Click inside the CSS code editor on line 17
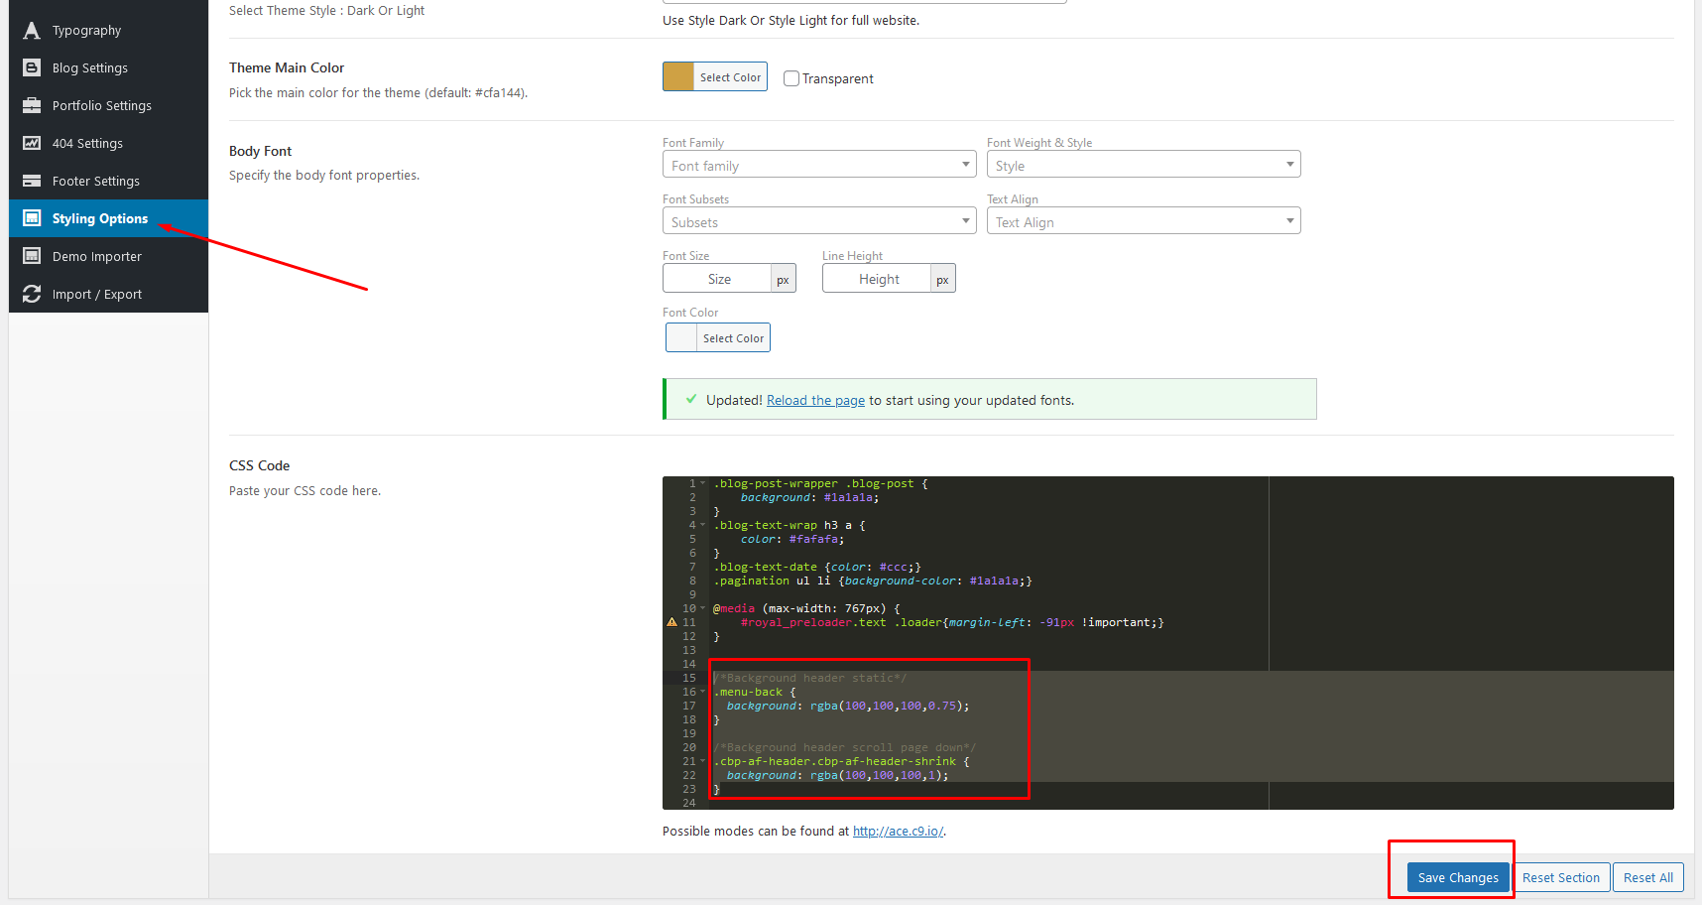The width and height of the screenshot is (1702, 905). (x=848, y=706)
